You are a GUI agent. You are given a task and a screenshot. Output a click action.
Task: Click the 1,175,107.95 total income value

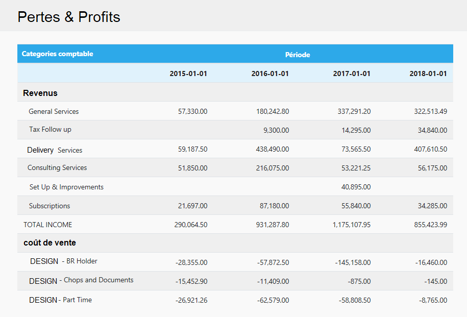(x=351, y=224)
